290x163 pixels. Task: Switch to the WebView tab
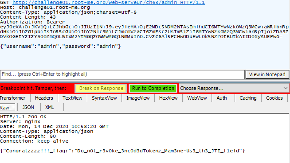[x=197, y=98]
